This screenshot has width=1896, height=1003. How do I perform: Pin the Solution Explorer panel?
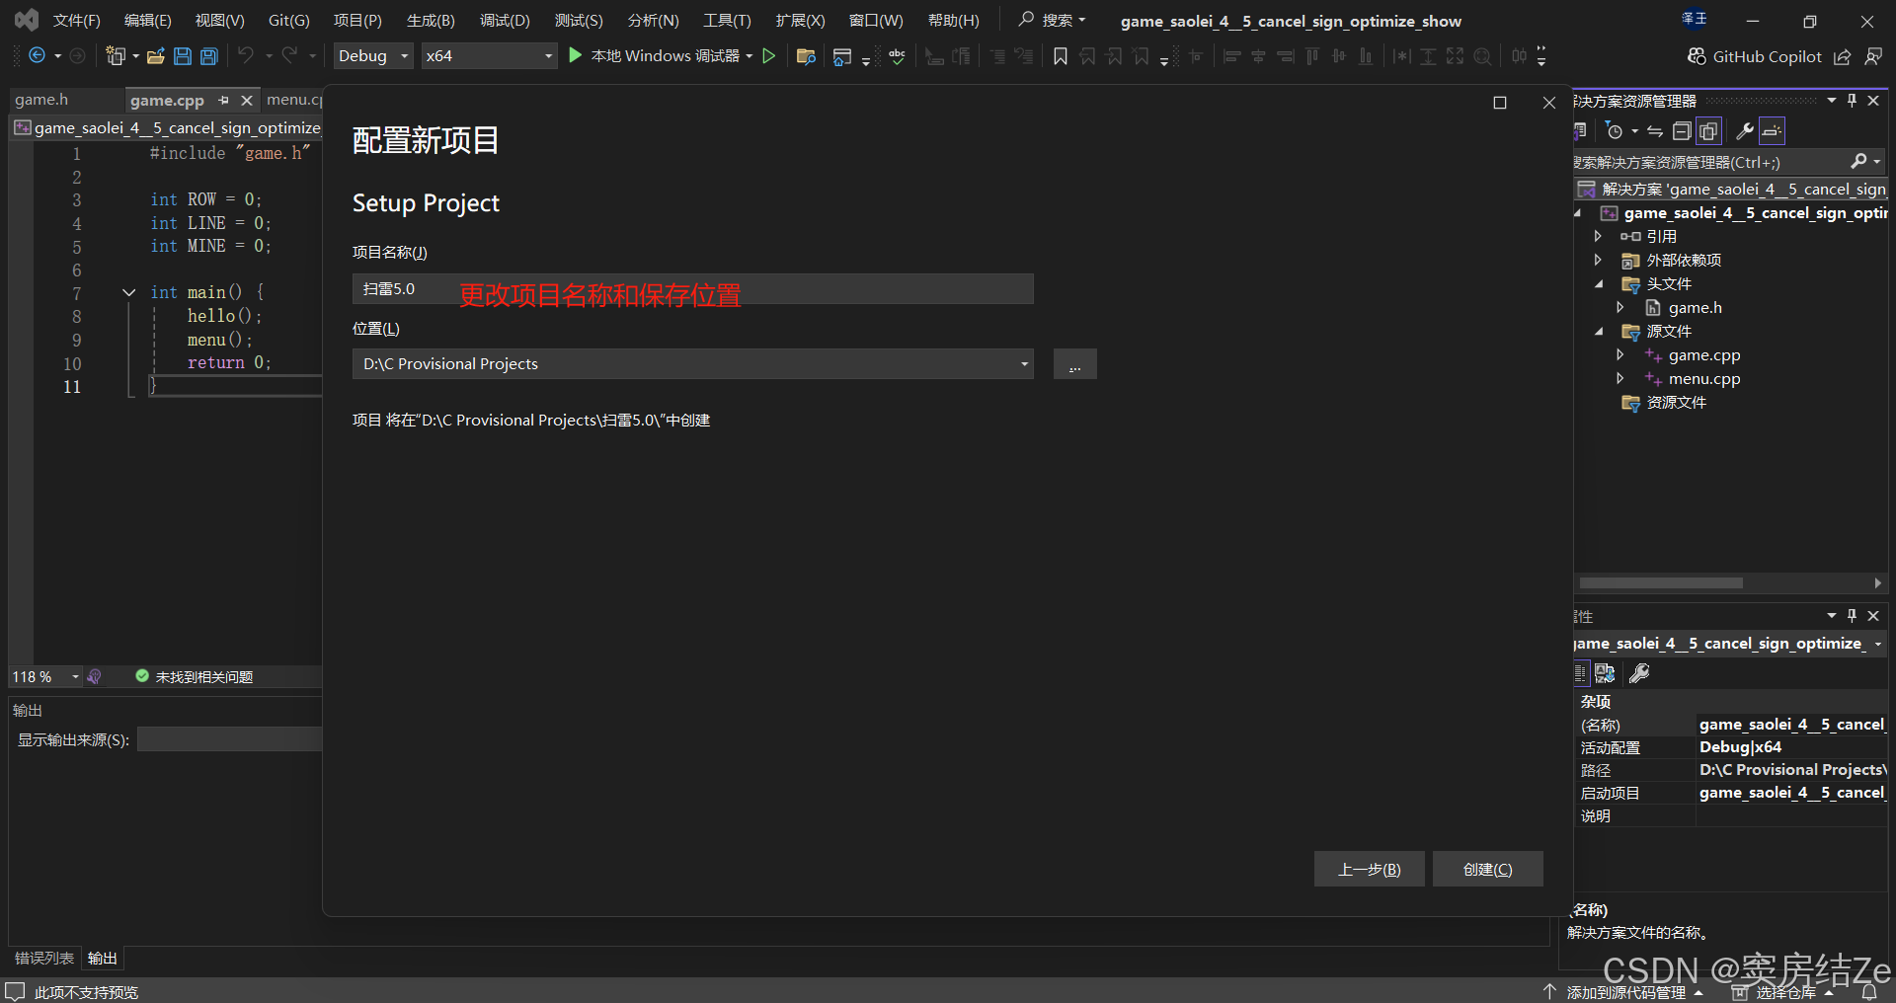pos(1853,100)
